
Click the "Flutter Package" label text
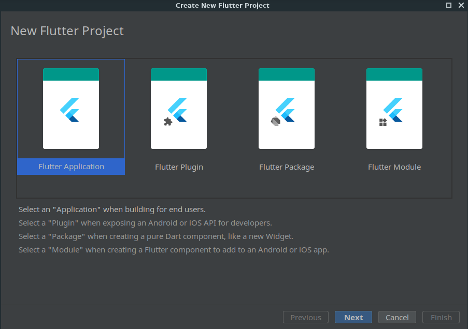287,167
